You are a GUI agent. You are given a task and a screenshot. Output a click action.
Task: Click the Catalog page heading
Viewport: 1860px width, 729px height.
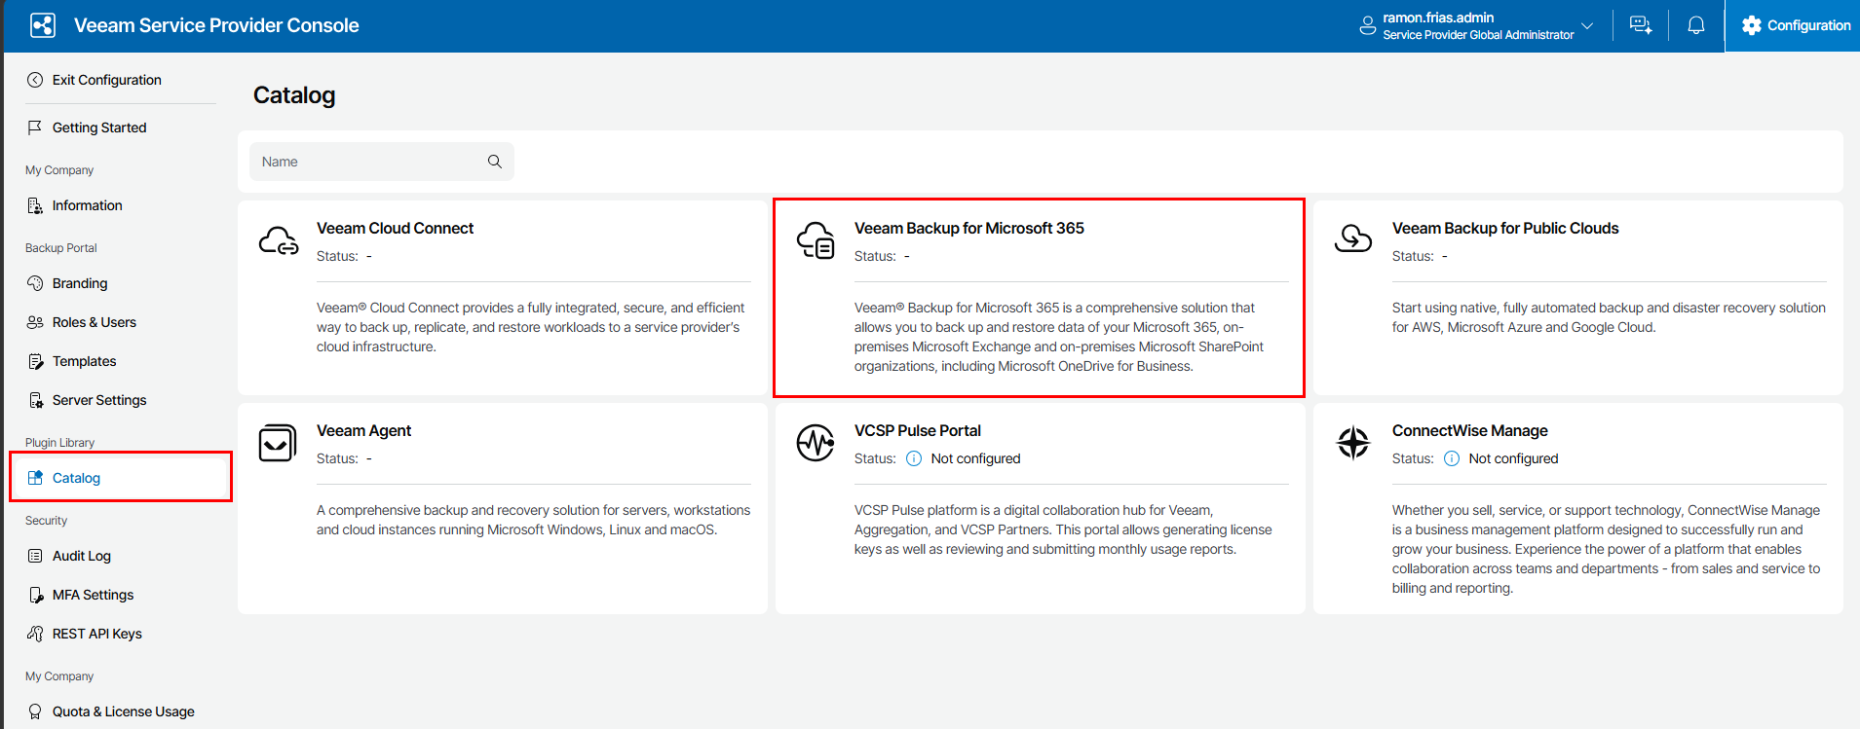tap(294, 95)
